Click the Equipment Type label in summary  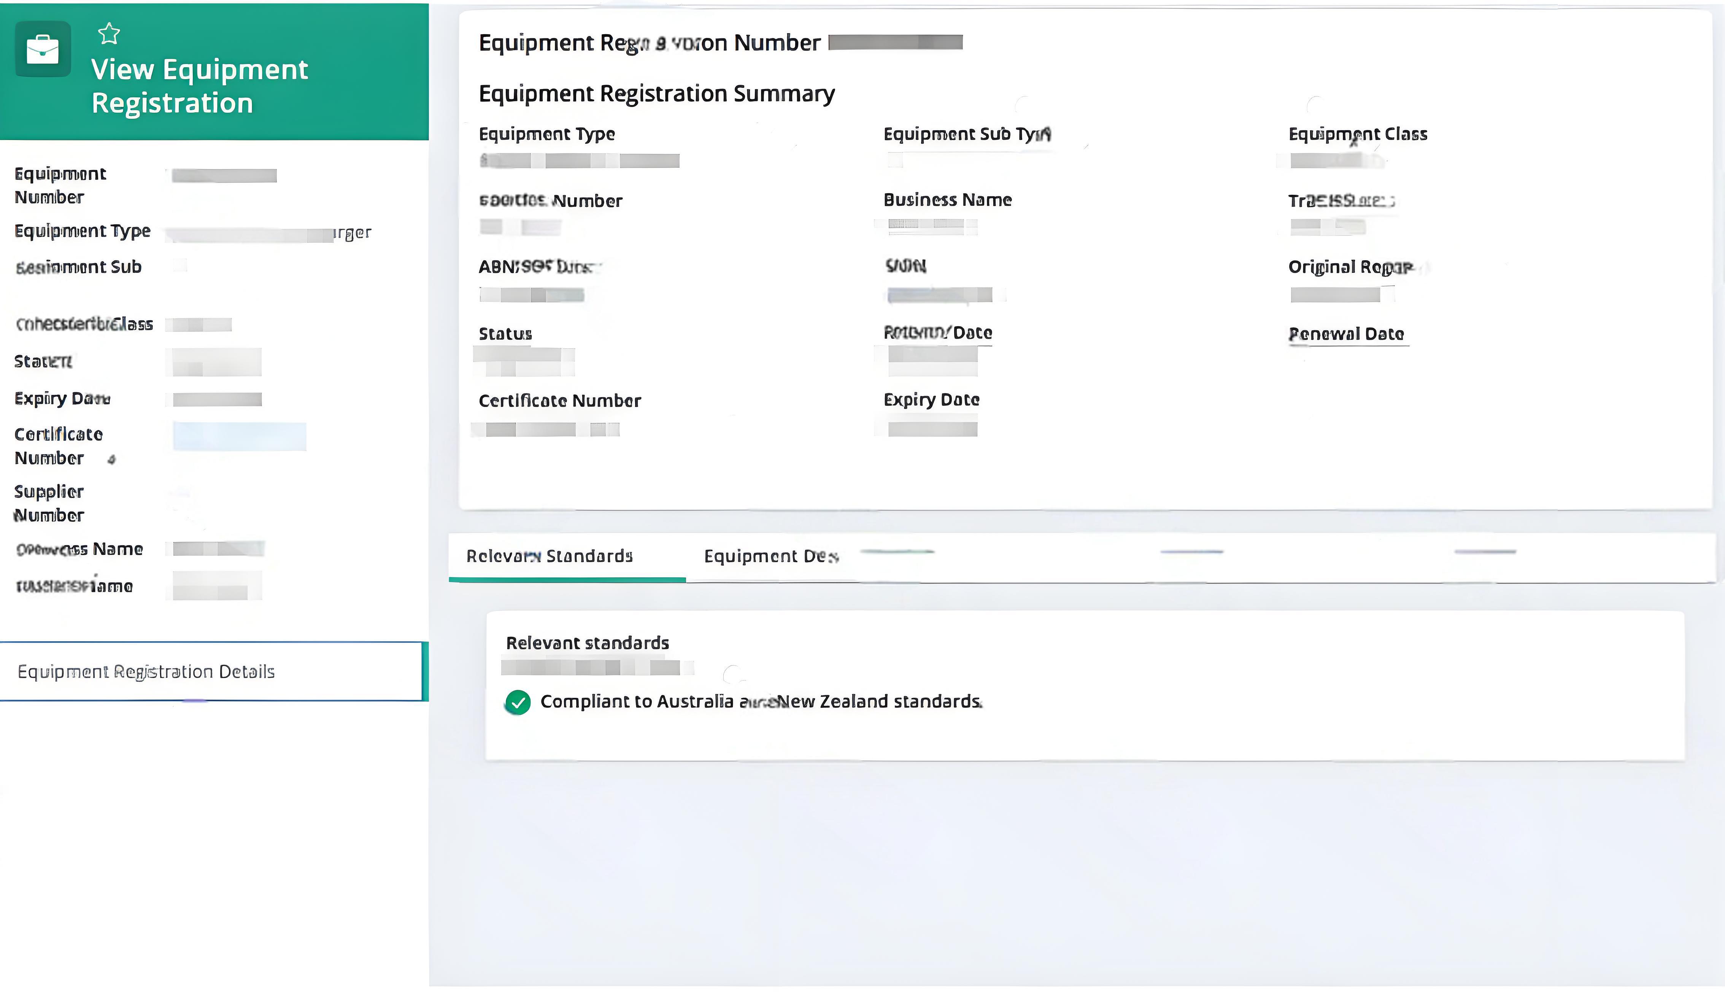pos(547,134)
